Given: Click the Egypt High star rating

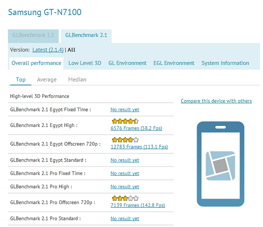Looking at the screenshot, I should coord(125,121).
